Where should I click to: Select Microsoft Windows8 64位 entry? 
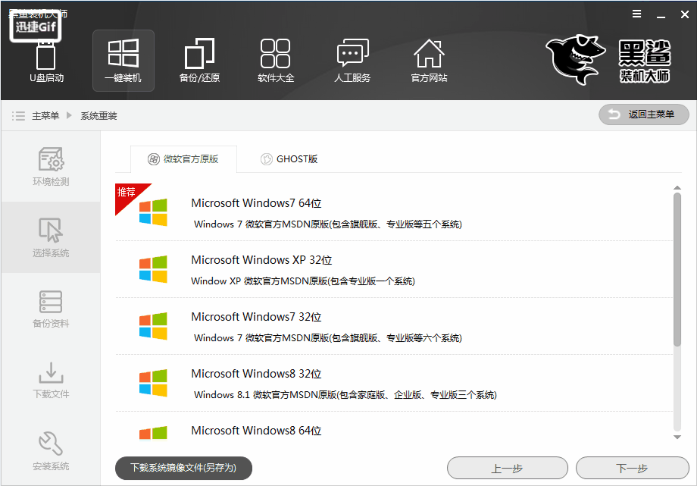pyautogui.click(x=394, y=428)
